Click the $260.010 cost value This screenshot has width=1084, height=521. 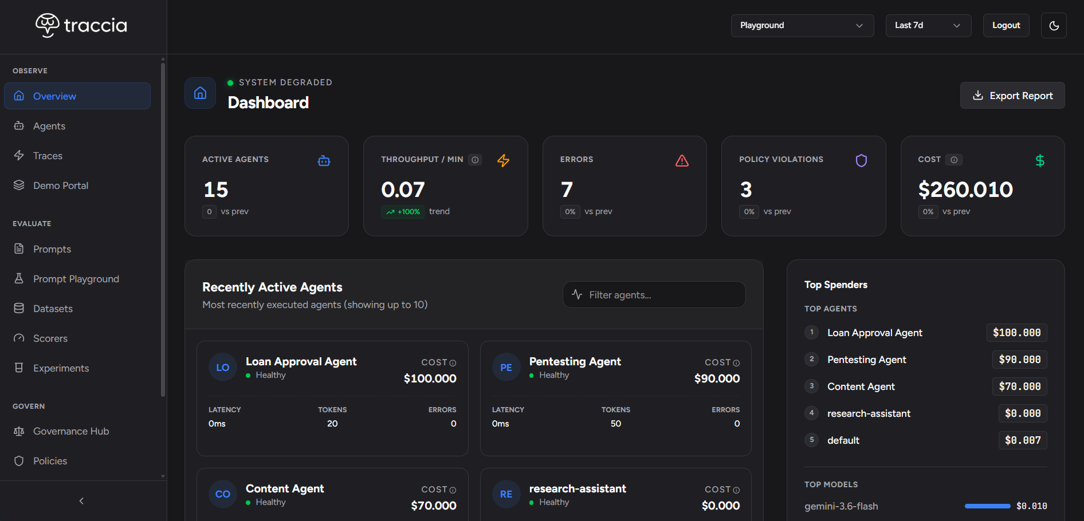965,190
